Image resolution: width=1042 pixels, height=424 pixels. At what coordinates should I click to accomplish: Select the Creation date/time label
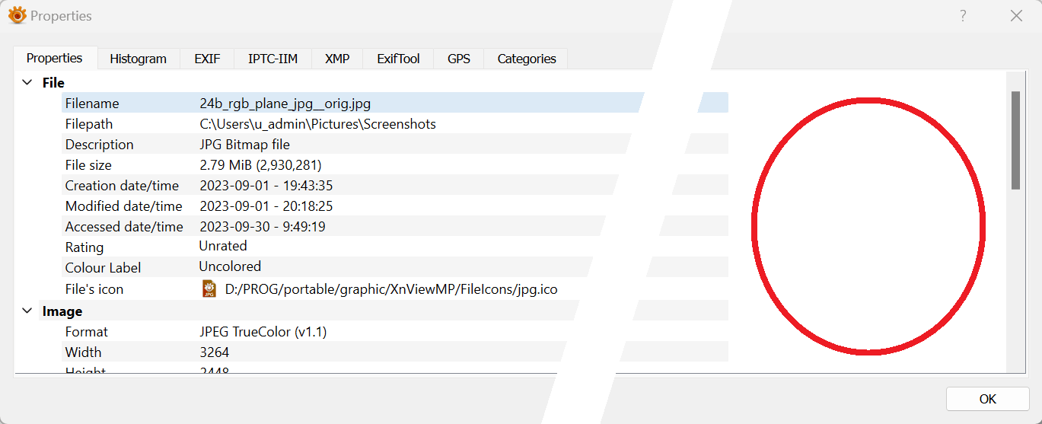coord(123,186)
